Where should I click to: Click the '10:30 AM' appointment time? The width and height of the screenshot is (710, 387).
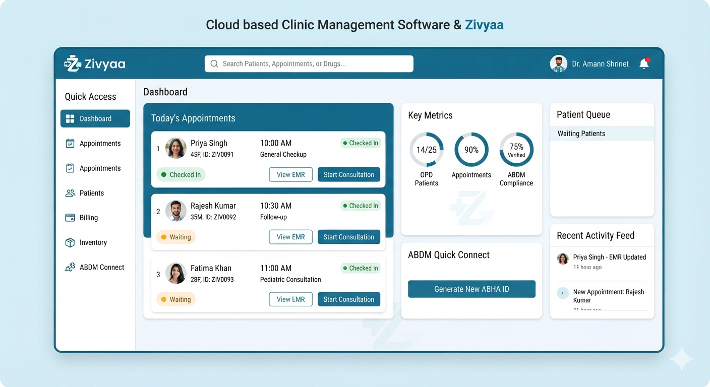pos(276,206)
